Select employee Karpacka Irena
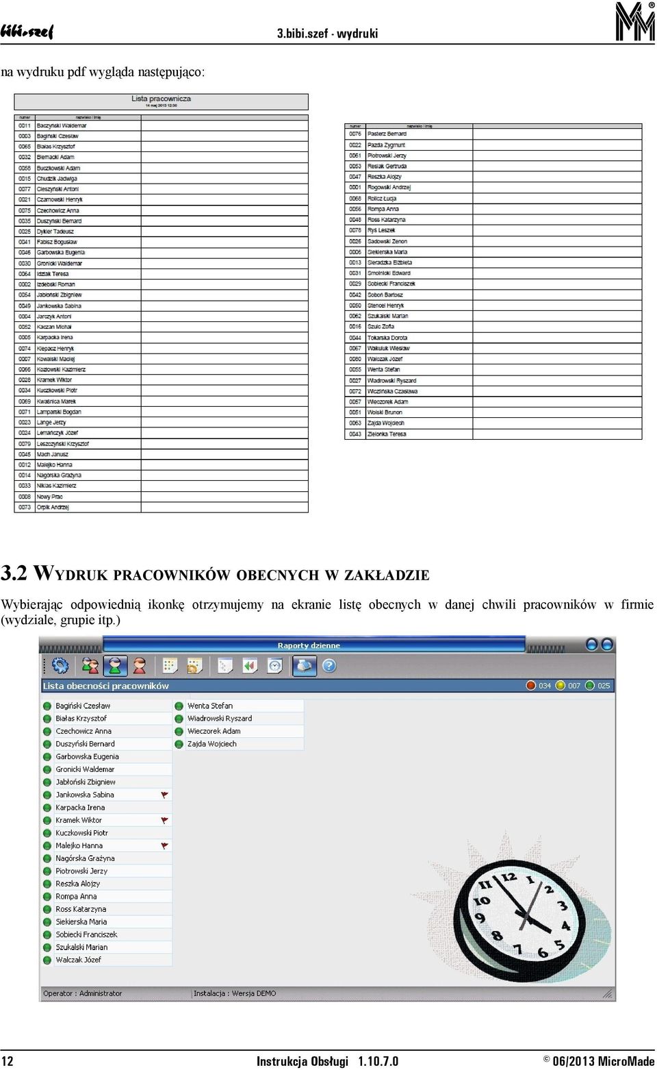Screen dimensions: 657x1070 (x=80, y=808)
